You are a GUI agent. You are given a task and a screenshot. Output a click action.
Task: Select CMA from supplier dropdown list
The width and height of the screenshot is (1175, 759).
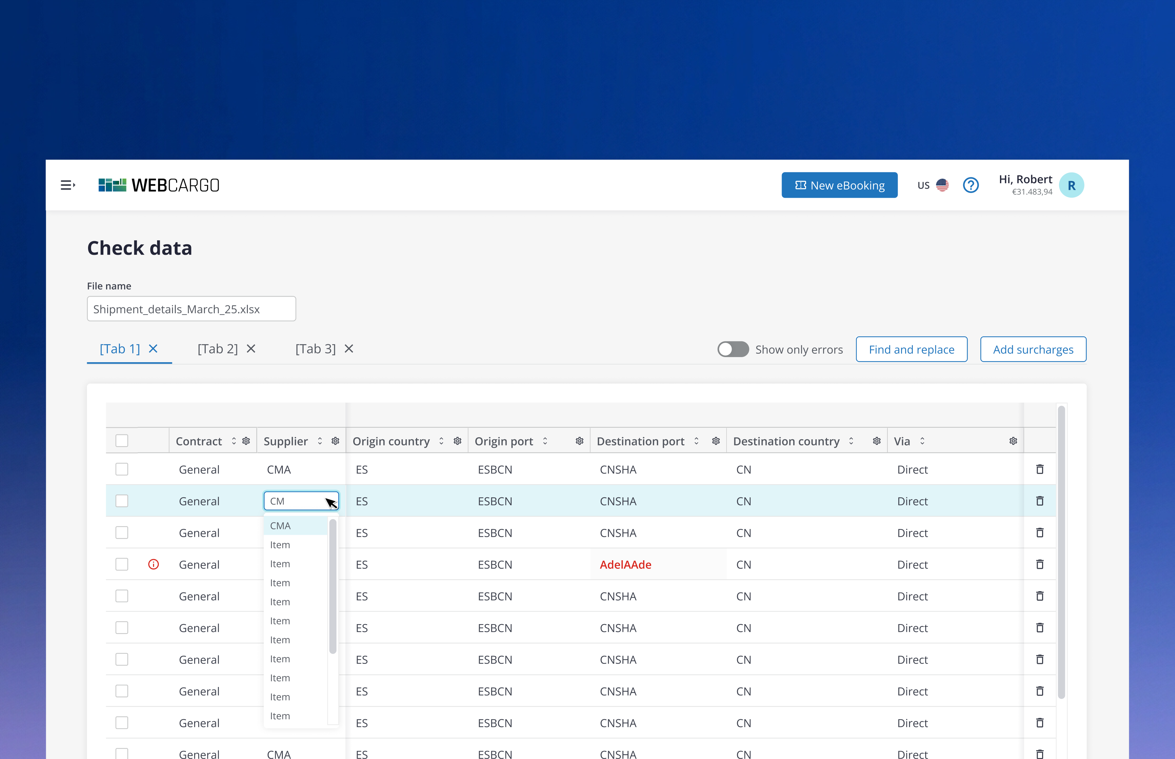tap(296, 526)
